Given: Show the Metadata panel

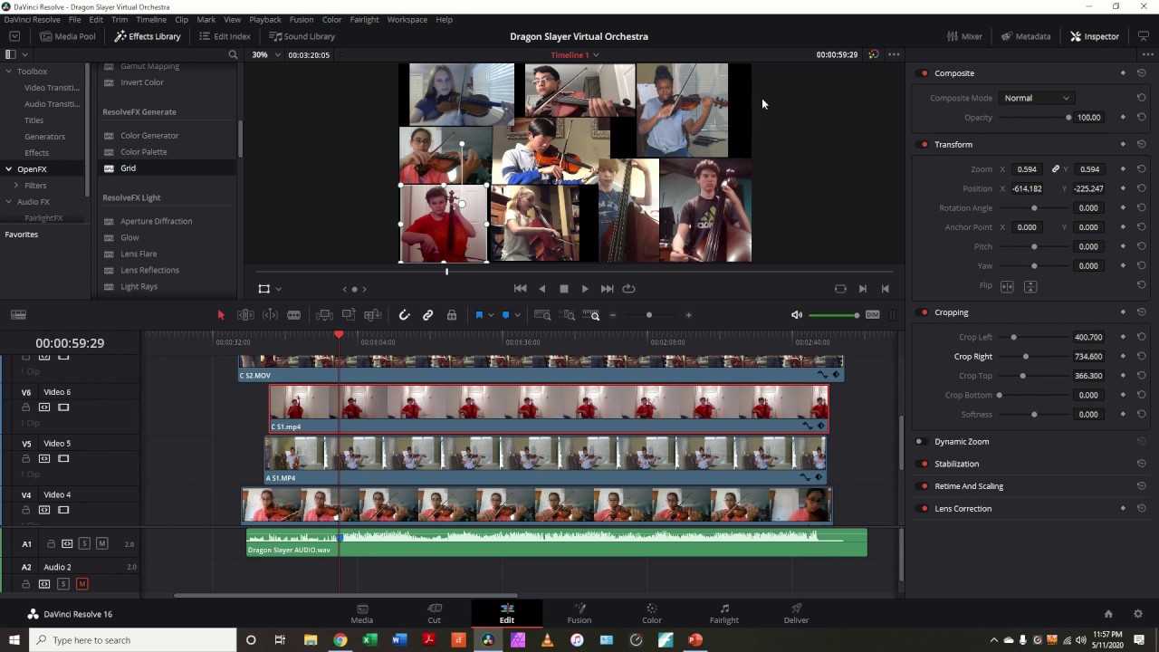Looking at the screenshot, I should pyautogui.click(x=1026, y=36).
